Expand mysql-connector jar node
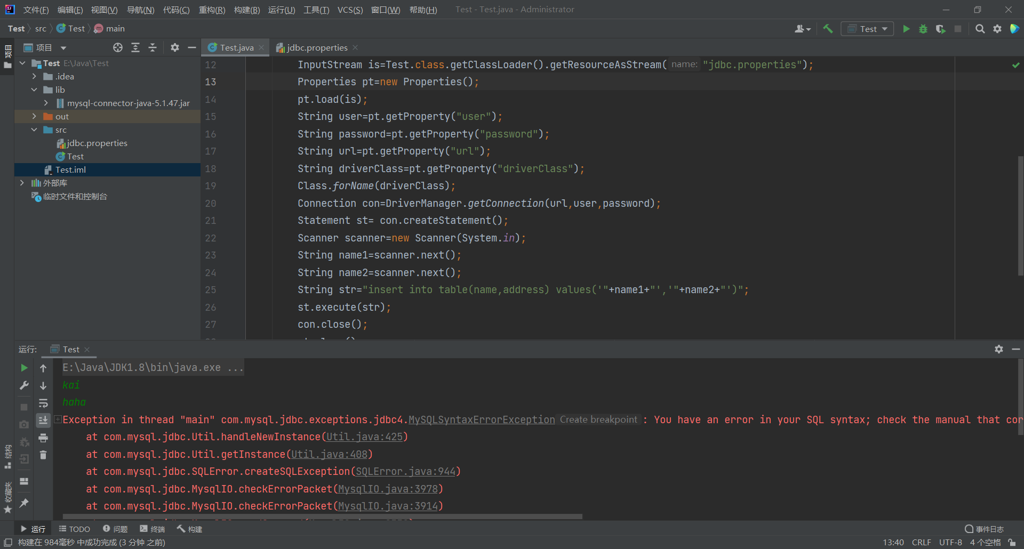 (x=46, y=103)
